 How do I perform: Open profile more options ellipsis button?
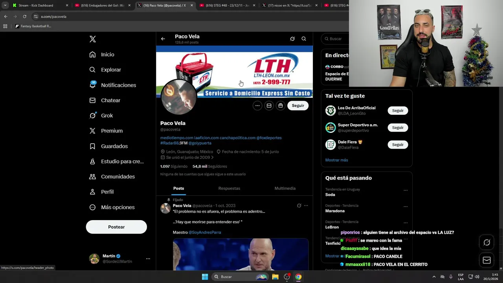pyautogui.click(x=257, y=105)
